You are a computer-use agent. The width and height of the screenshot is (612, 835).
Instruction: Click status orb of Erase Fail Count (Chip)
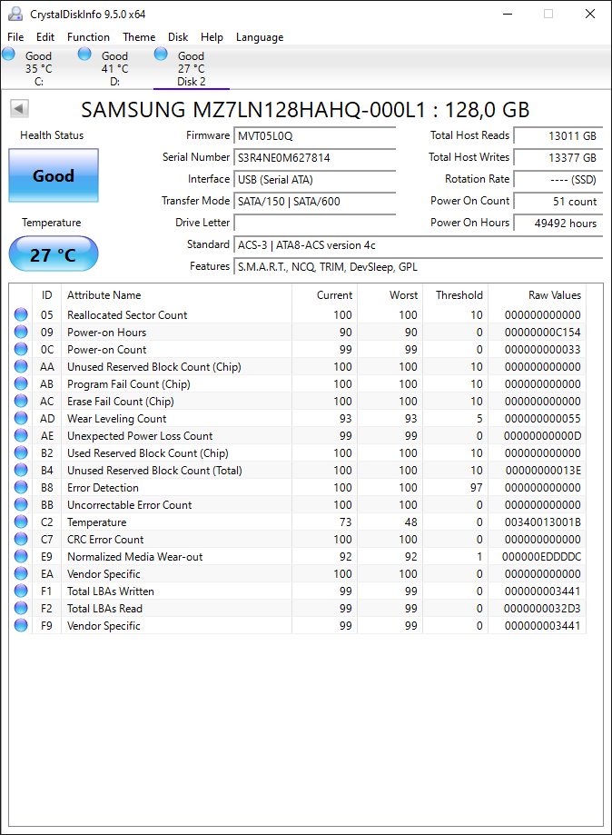(x=21, y=401)
